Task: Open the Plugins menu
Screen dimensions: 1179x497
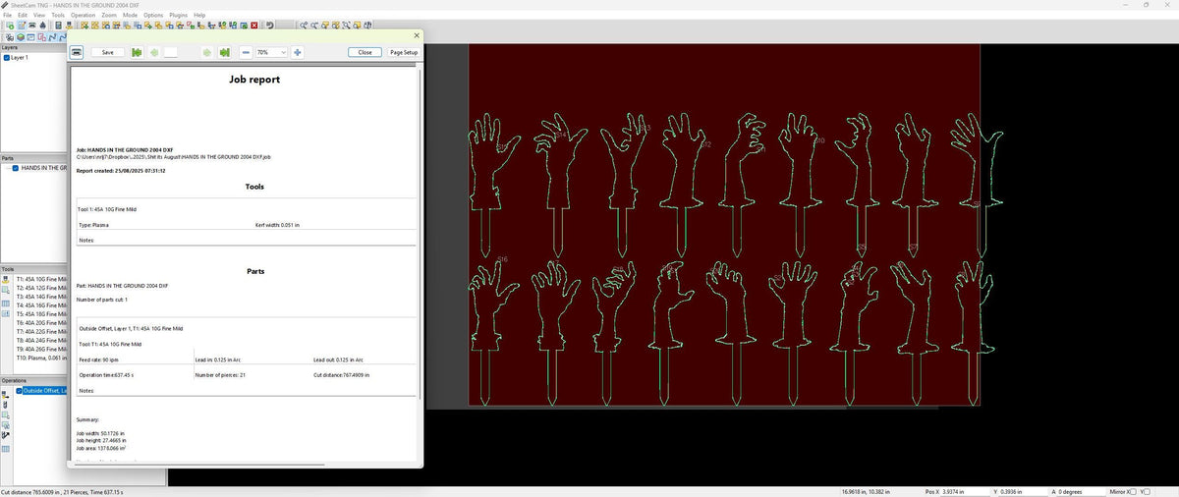Action: coord(179,16)
